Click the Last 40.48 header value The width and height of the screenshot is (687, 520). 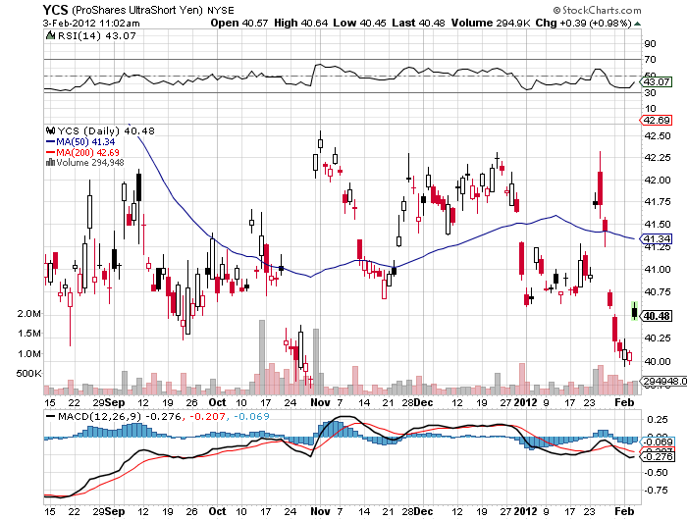(x=418, y=24)
